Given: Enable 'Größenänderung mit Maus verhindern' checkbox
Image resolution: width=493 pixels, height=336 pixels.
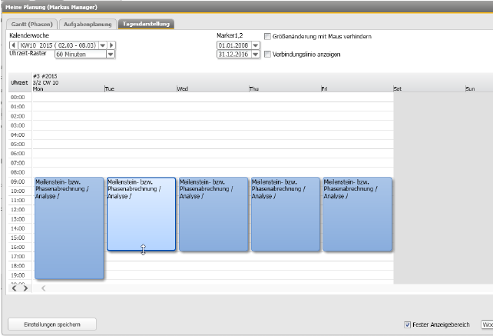Looking at the screenshot, I should [267, 36].
